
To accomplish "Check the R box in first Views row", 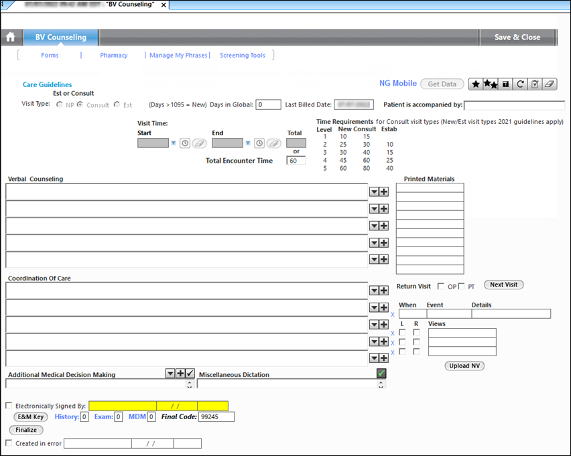I will click(x=416, y=332).
